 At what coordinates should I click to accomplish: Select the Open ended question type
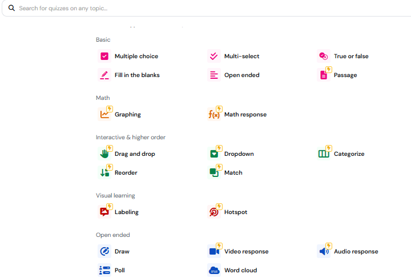pyautogui.click(x=241, y=75)
